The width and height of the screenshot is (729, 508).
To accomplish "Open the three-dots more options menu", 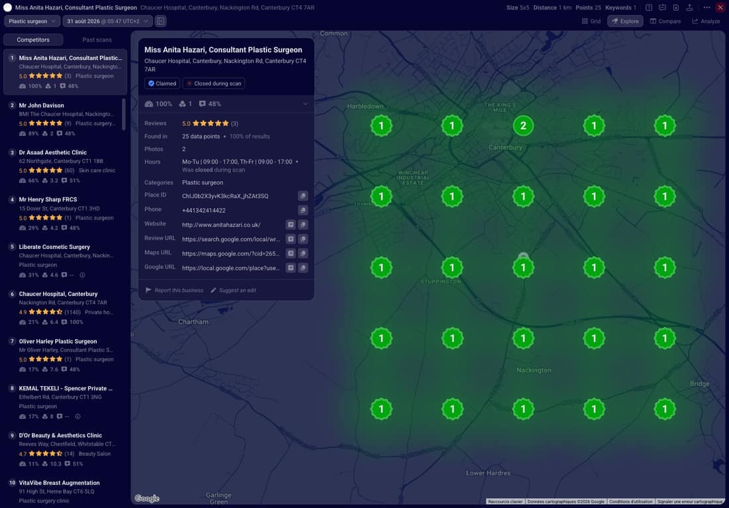I will click(x=706, y=7).
